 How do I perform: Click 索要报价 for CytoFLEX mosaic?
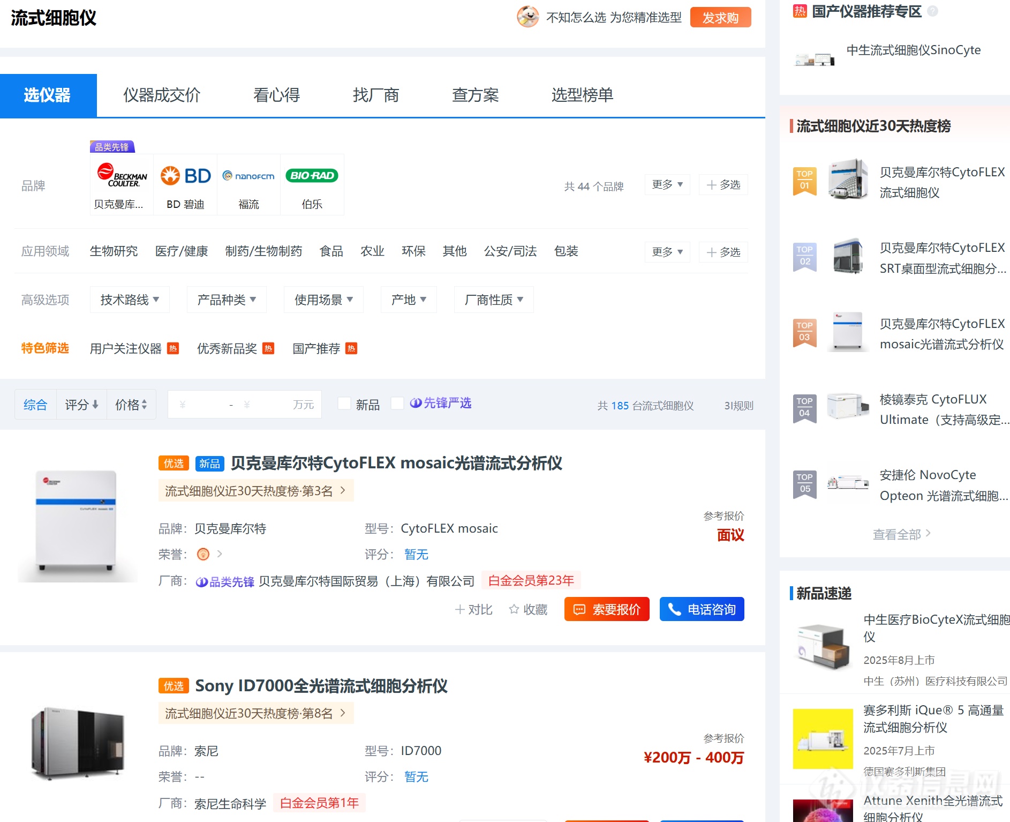coord(607,609)
